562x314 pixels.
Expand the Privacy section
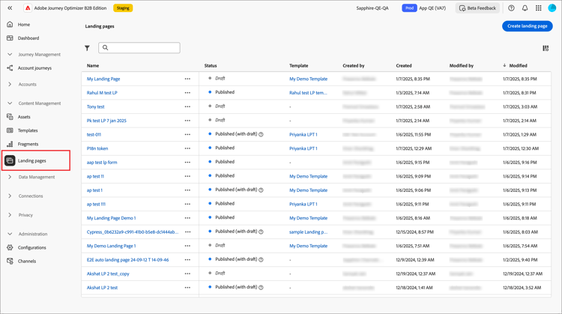pyautogui.click(x=10, y=215)
